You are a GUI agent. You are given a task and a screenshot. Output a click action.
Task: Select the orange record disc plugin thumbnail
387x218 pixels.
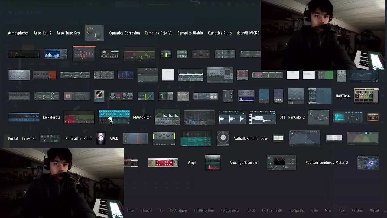tap(99, 96)
